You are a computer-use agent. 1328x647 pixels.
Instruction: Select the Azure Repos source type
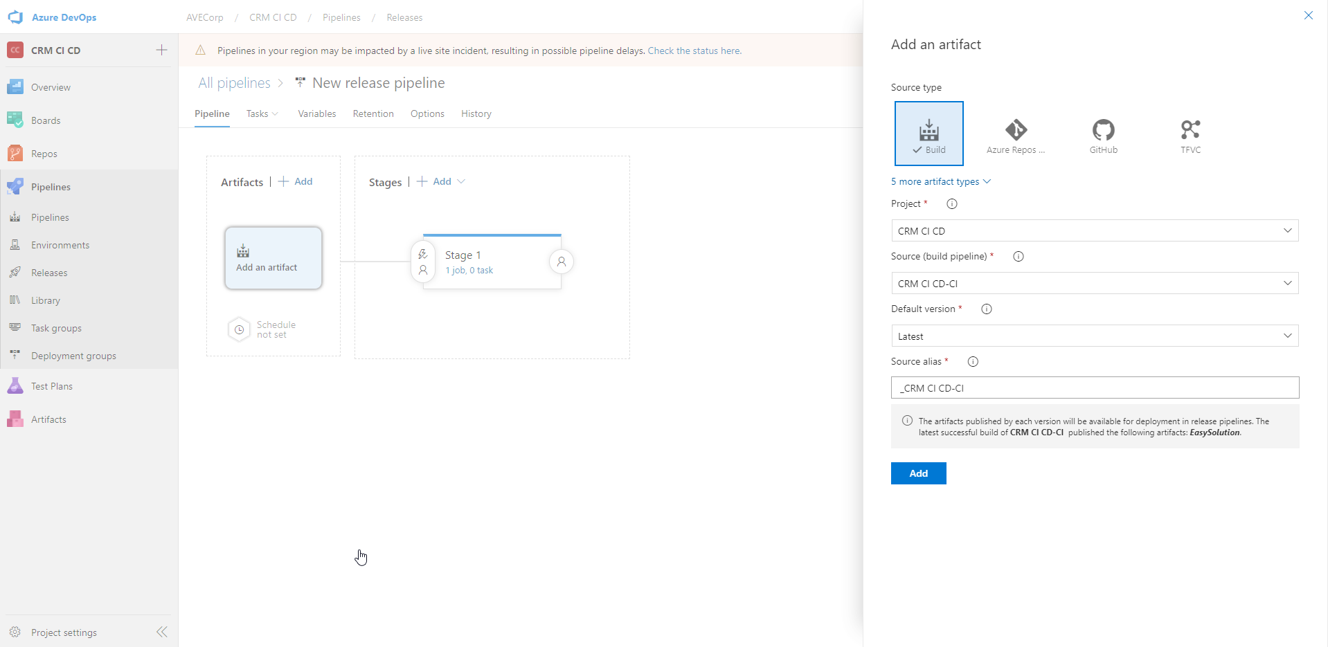pyautogui.click(x=1016, y=134)
